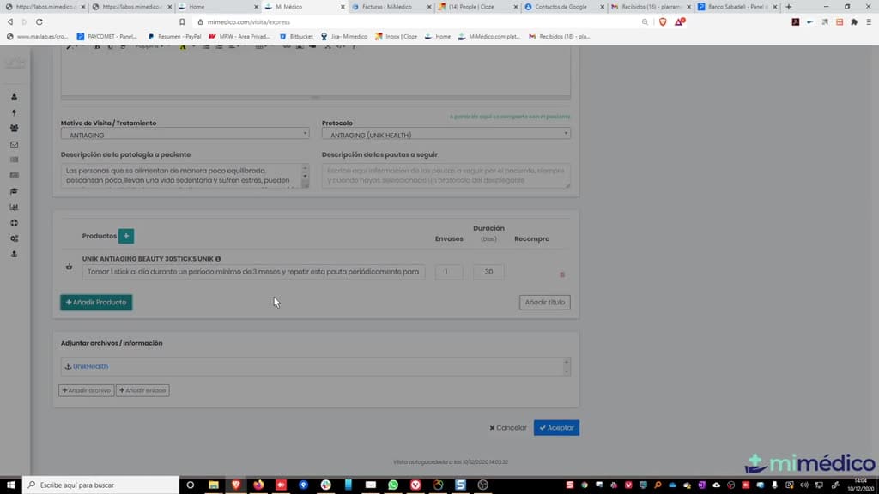
Task: Open the envelope messages icon in sidebar
Action: (x=14, y=144)
